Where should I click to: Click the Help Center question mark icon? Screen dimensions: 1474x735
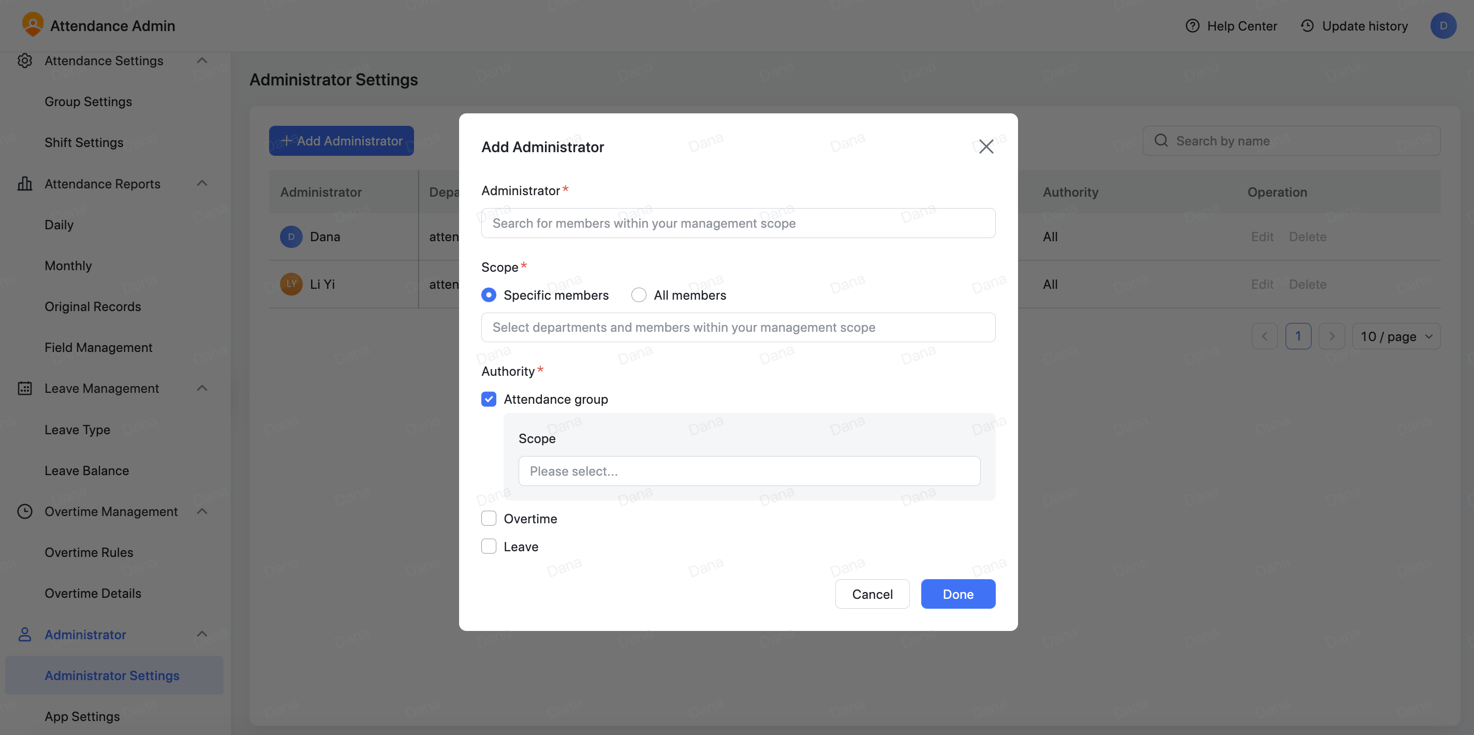pyautogui.click(x=1192, y=26)
